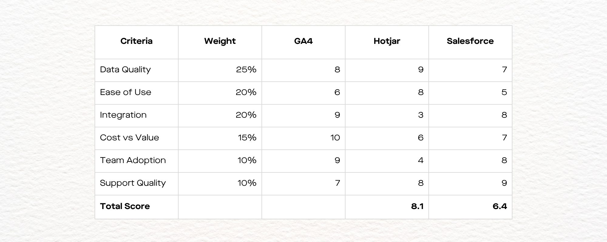Click the Ease of Use cell
The image size is (607, 242).
126,92
